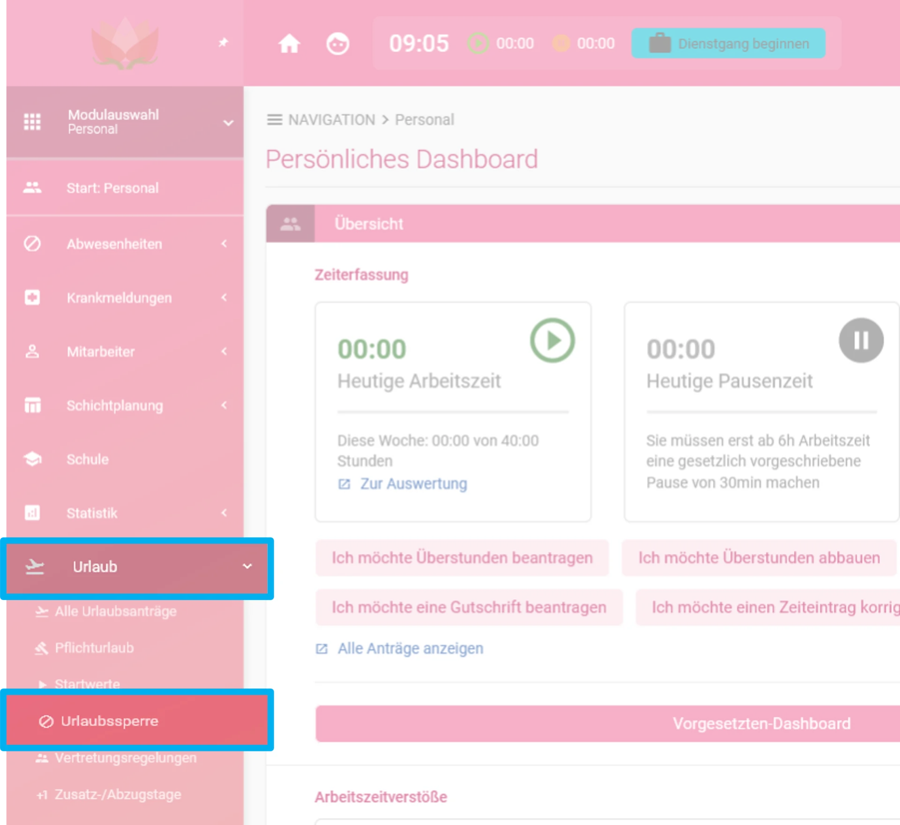
Task: Click the Personal breadcrumb
Action: click(x=424, y=119)
